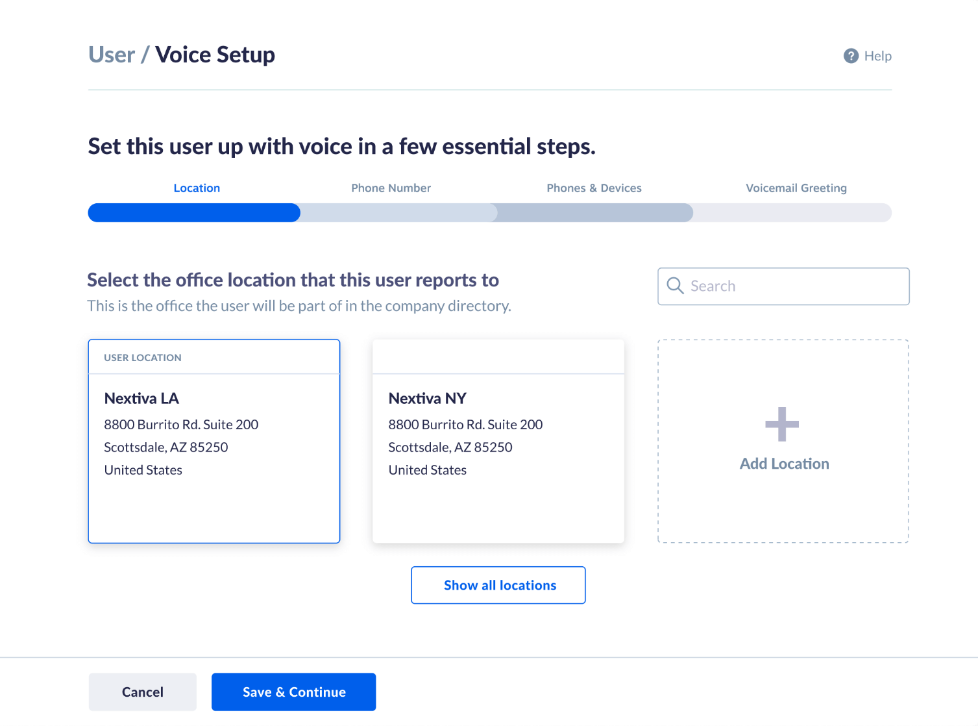This screenshot has width=978, height=726.
Task: Switch to the Voicemail Greeting step
Action: (796, 188)
